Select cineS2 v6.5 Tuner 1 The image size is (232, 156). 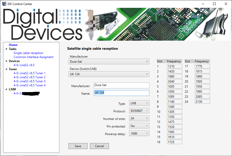coord(30,73)
